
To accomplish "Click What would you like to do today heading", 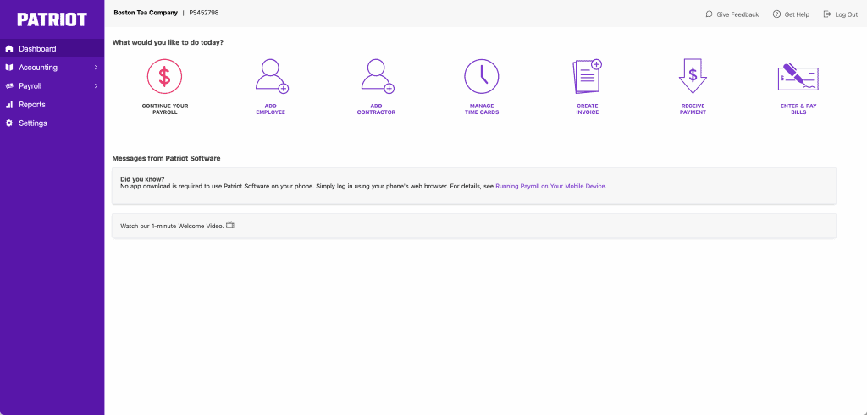I will [x=168, y=42].
